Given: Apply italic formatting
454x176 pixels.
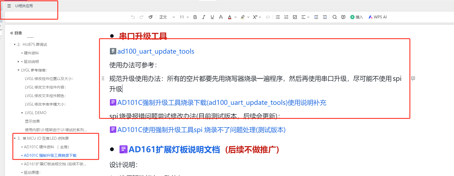Looking at the screenshot, I should click(x=204, y=17).
